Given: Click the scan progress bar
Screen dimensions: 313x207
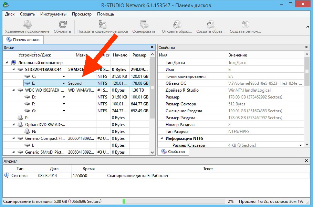Looking at the screenshot, I should (172, 201).
